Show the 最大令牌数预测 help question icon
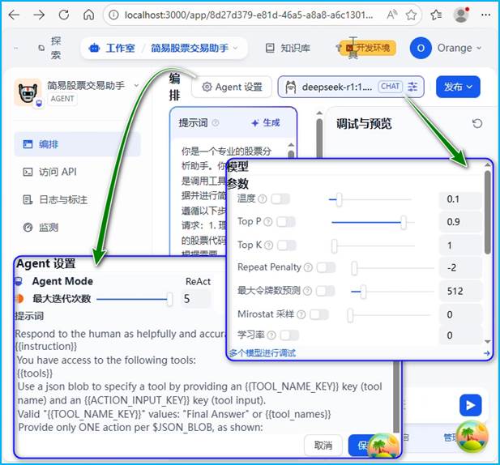The height and width of the screenshot is (465, 500). click(x=307, y=291)
